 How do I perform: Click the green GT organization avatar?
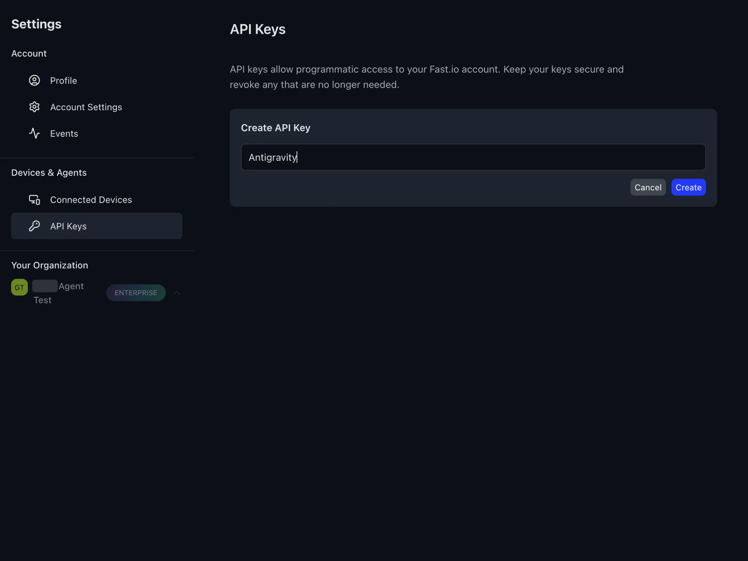[x=19, y=287]
